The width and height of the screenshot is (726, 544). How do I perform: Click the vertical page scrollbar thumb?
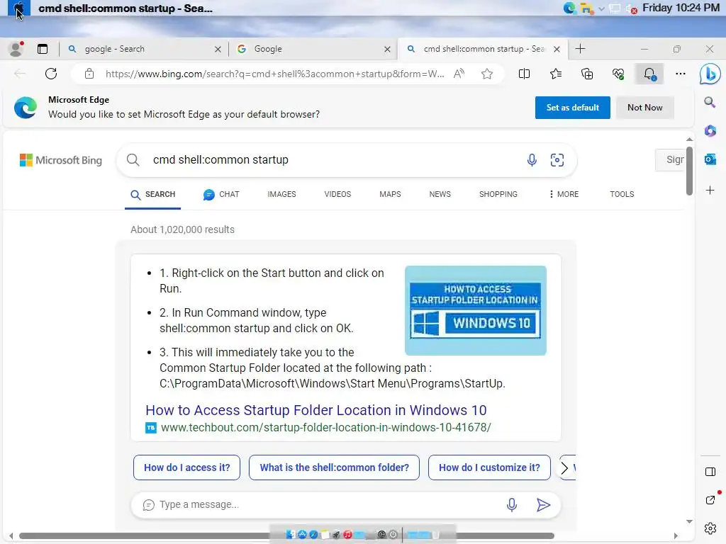pos(689,171)
